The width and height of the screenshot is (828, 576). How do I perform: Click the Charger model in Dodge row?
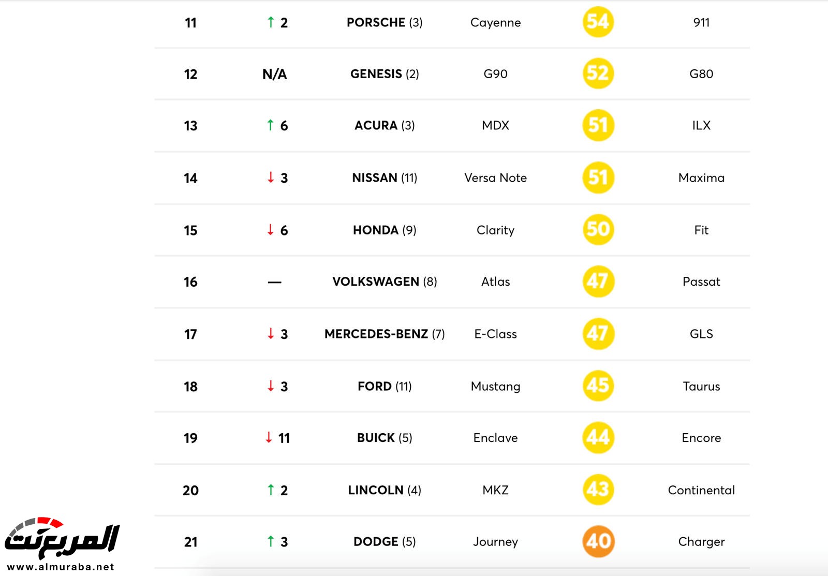(701, 542)
